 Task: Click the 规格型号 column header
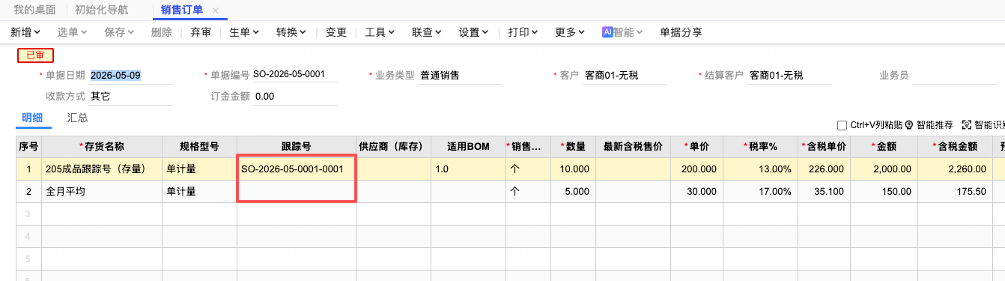[199, 147]
